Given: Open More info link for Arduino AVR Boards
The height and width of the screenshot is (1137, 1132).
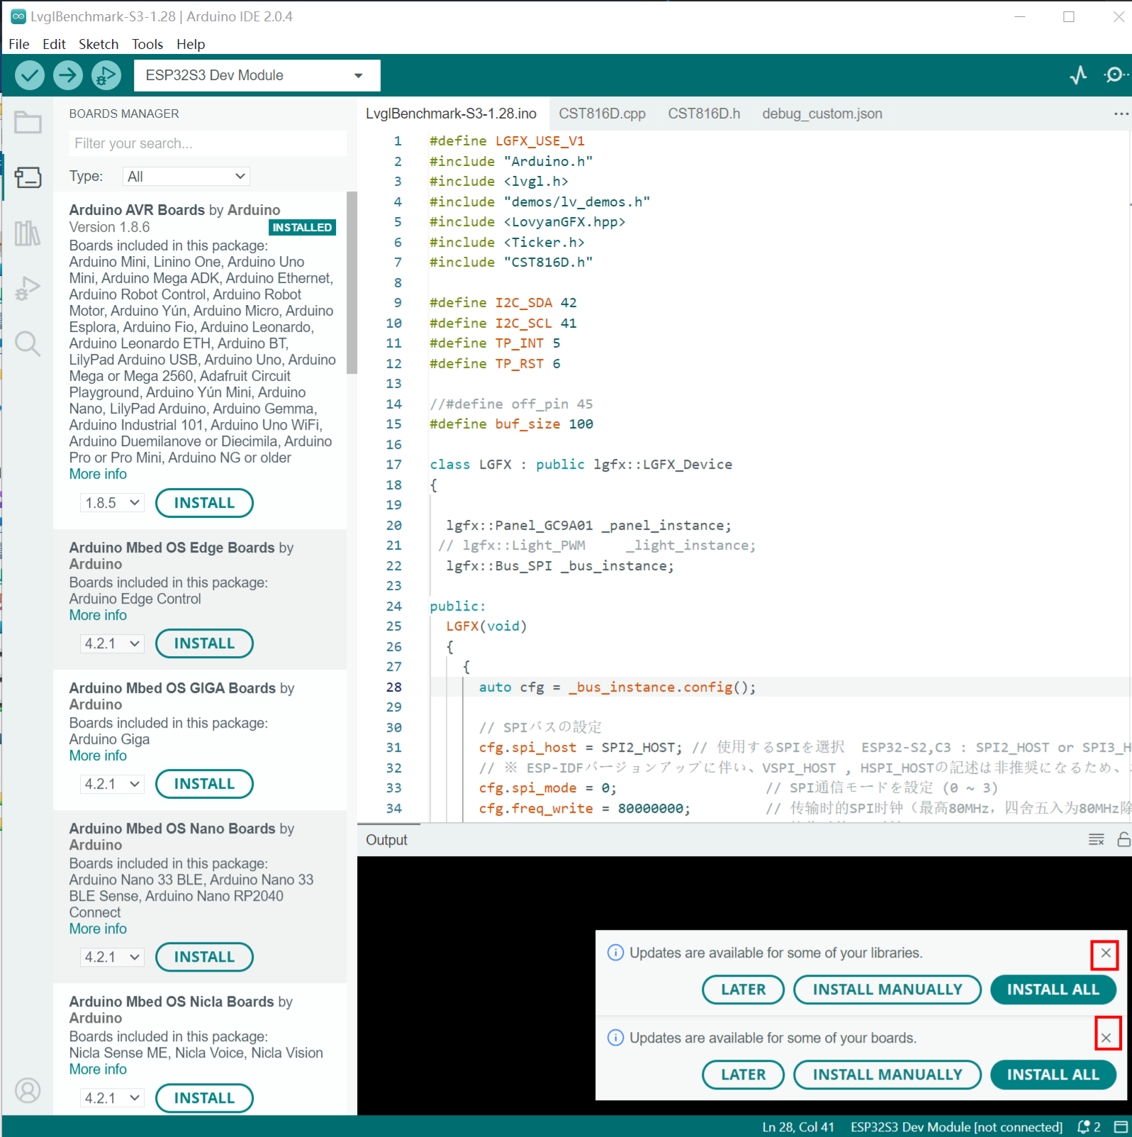Looking at the screenshot, I should point(98,474).
